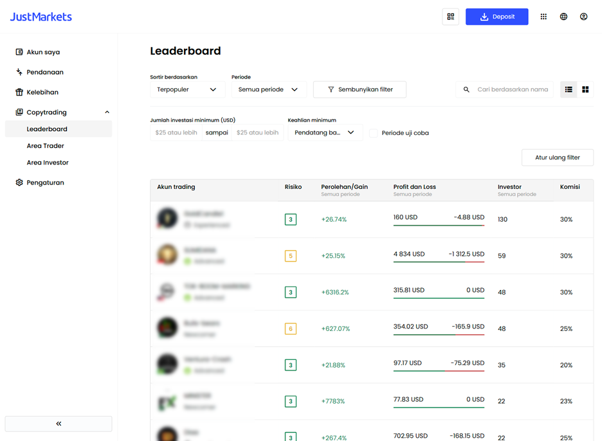Collapse the sidebar with double-chevron button

pyautogui.click(x=59, y=424)
